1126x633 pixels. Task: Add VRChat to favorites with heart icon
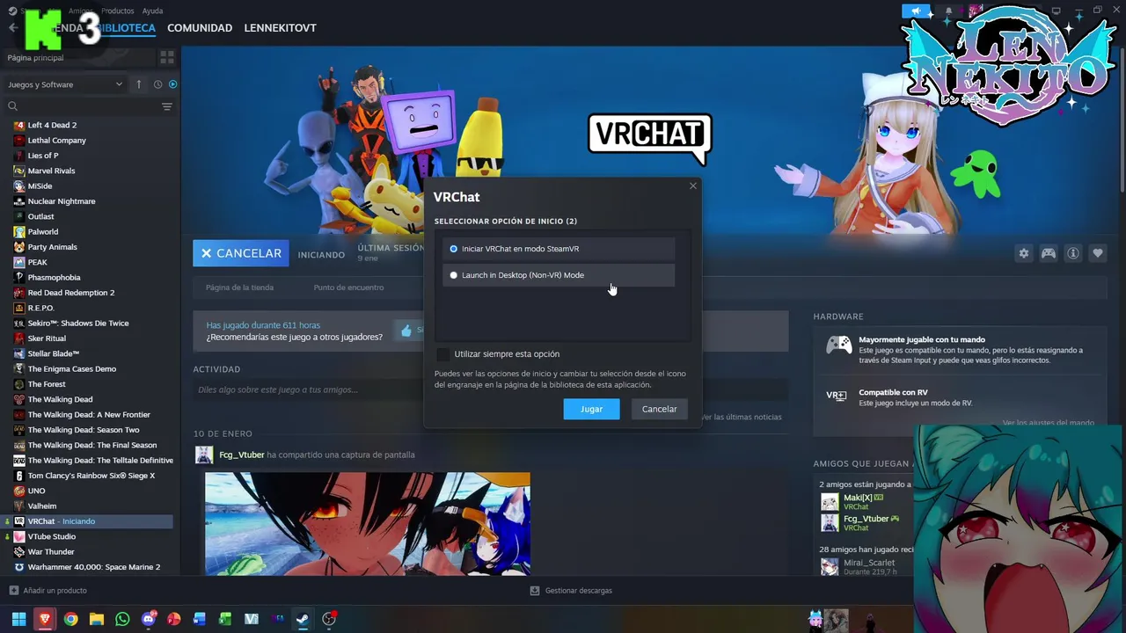click(x=1098, y=253)
